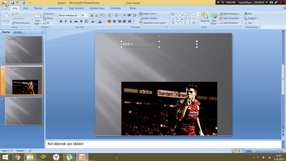Undo the last action
Screen dimensions: 286x161
17,3
